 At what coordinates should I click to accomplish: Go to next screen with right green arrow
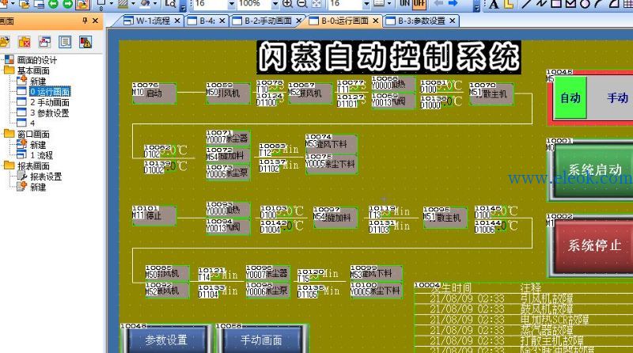pyautogui.click(x=68, y=4)
